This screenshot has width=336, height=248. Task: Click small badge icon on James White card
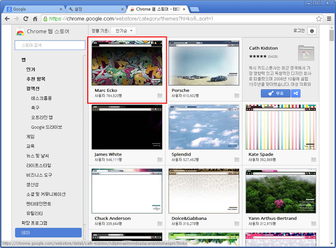pyautogui.click(x=159, y=159)
